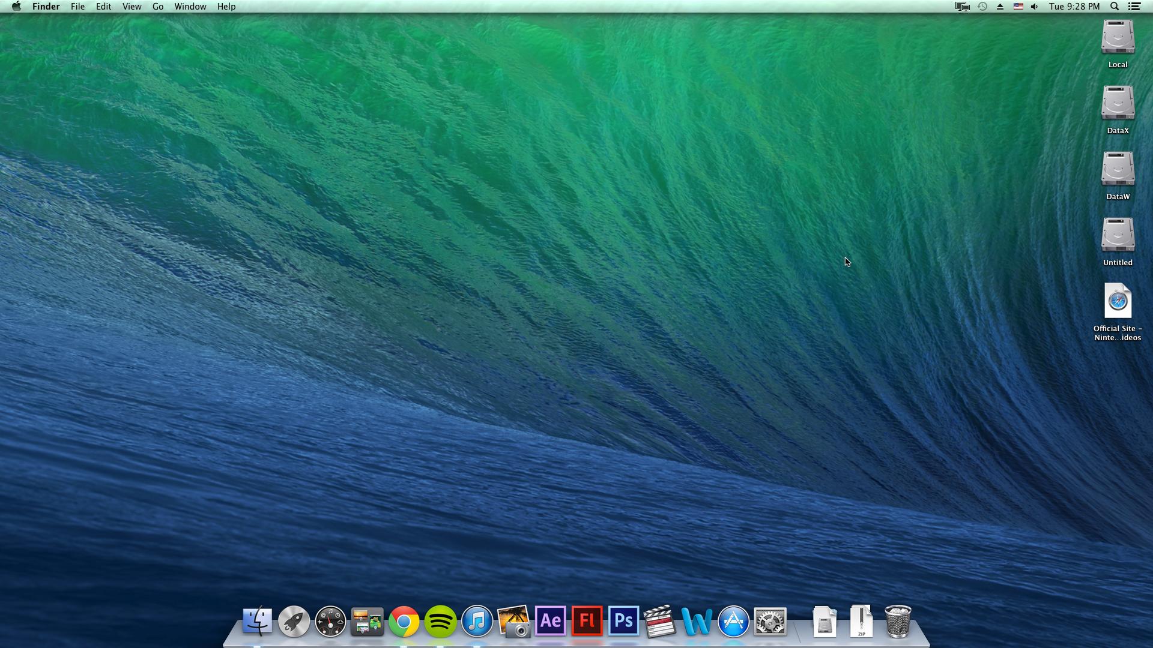This screenshot has height=648, width=1153.
Task: Open the Trash in the Dock
Action: click(x=898, y=621)
